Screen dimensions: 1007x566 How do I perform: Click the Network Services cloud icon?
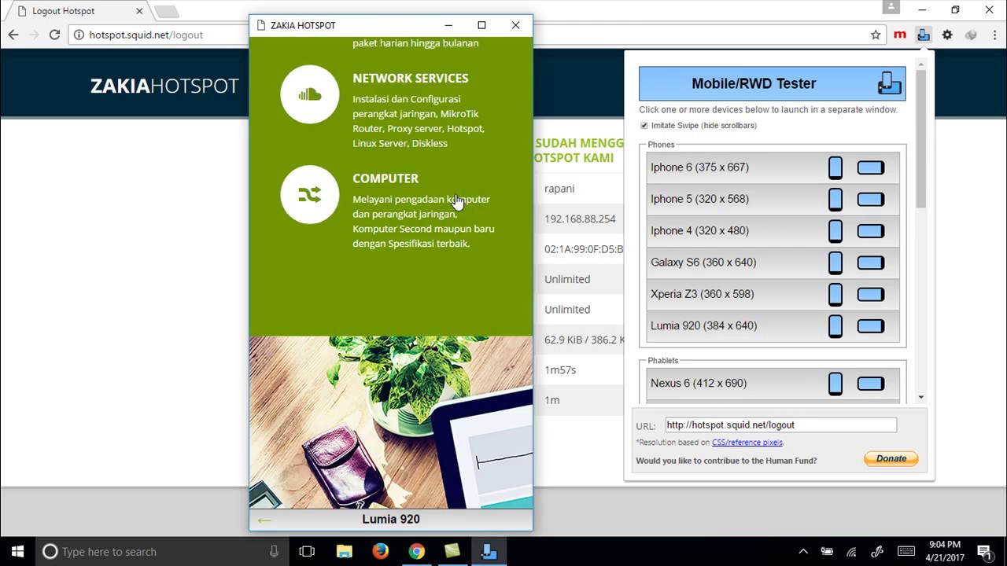(x=310, y=94)
